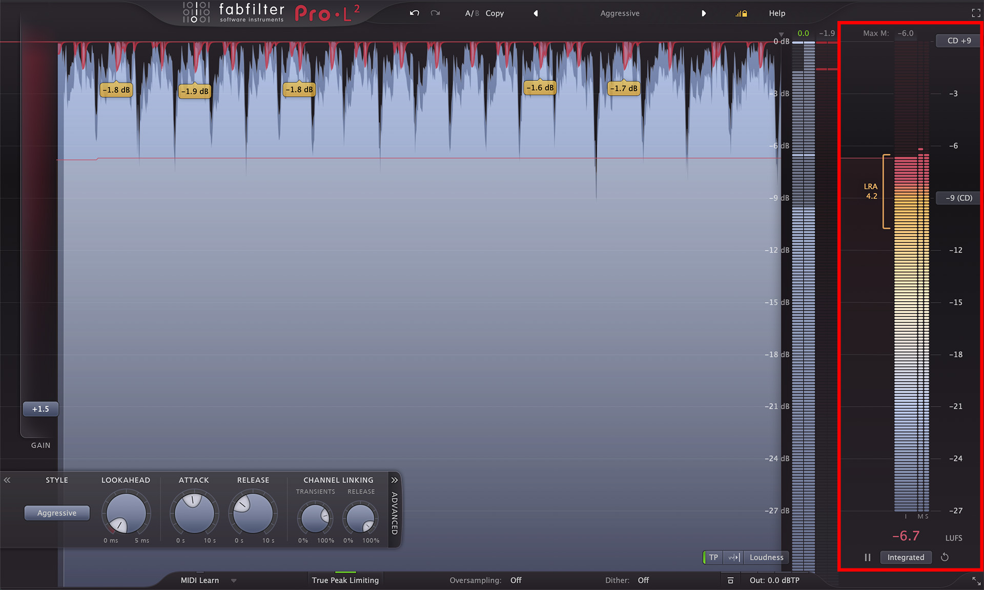Toggle TP true peak metering

coord(713,557)
